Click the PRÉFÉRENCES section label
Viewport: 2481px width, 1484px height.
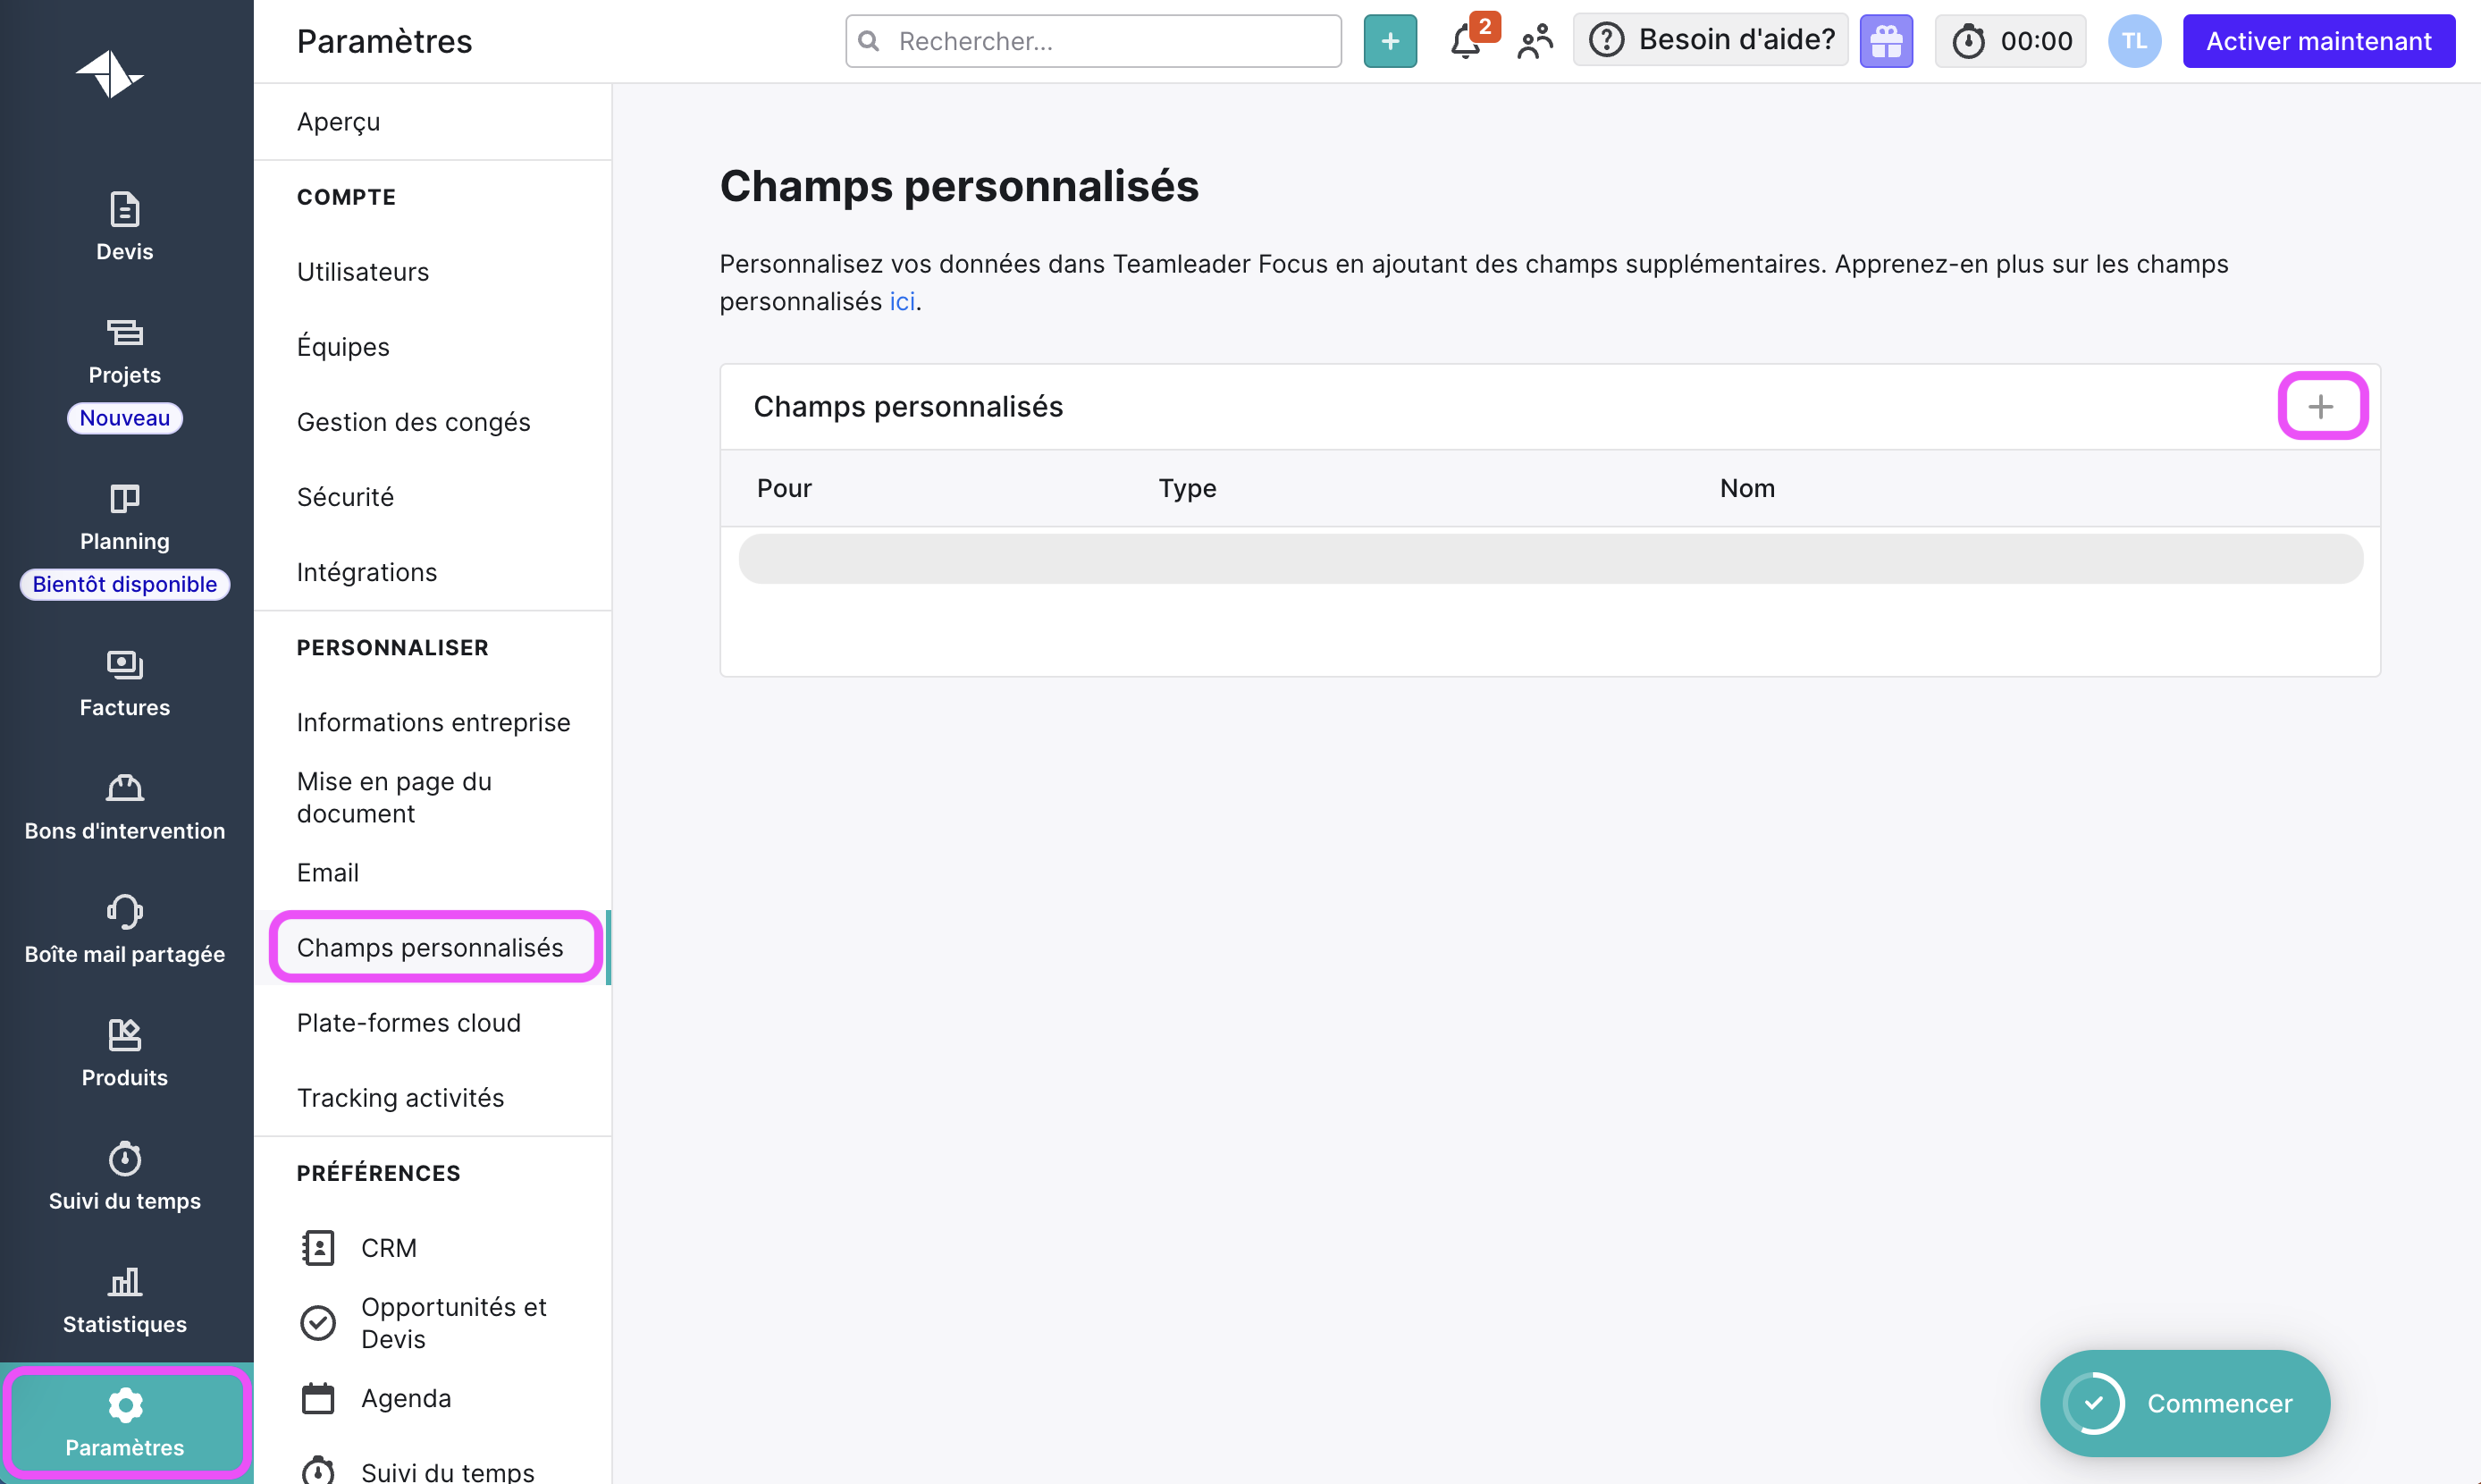click(379, 1172)
